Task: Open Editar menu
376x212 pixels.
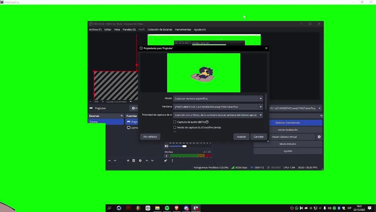Action: (108, 29)
